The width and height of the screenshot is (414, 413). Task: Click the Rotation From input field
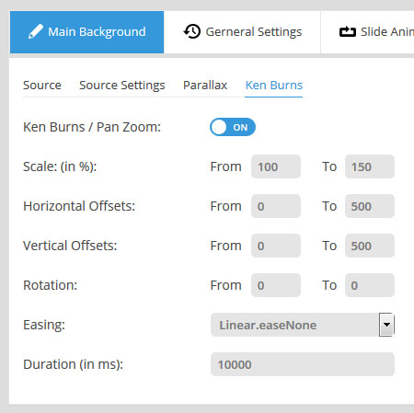point(276,285)
